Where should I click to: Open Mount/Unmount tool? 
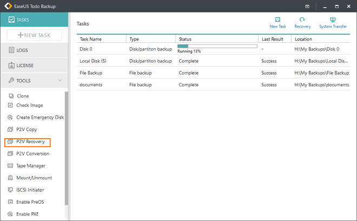(34, 178)
